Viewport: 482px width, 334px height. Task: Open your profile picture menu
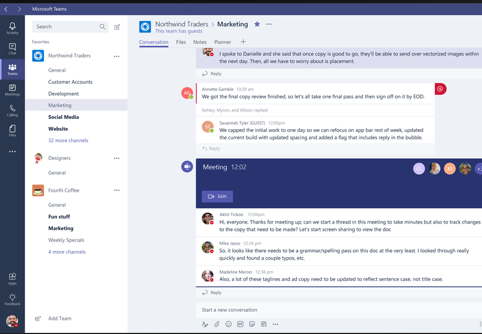13,321
